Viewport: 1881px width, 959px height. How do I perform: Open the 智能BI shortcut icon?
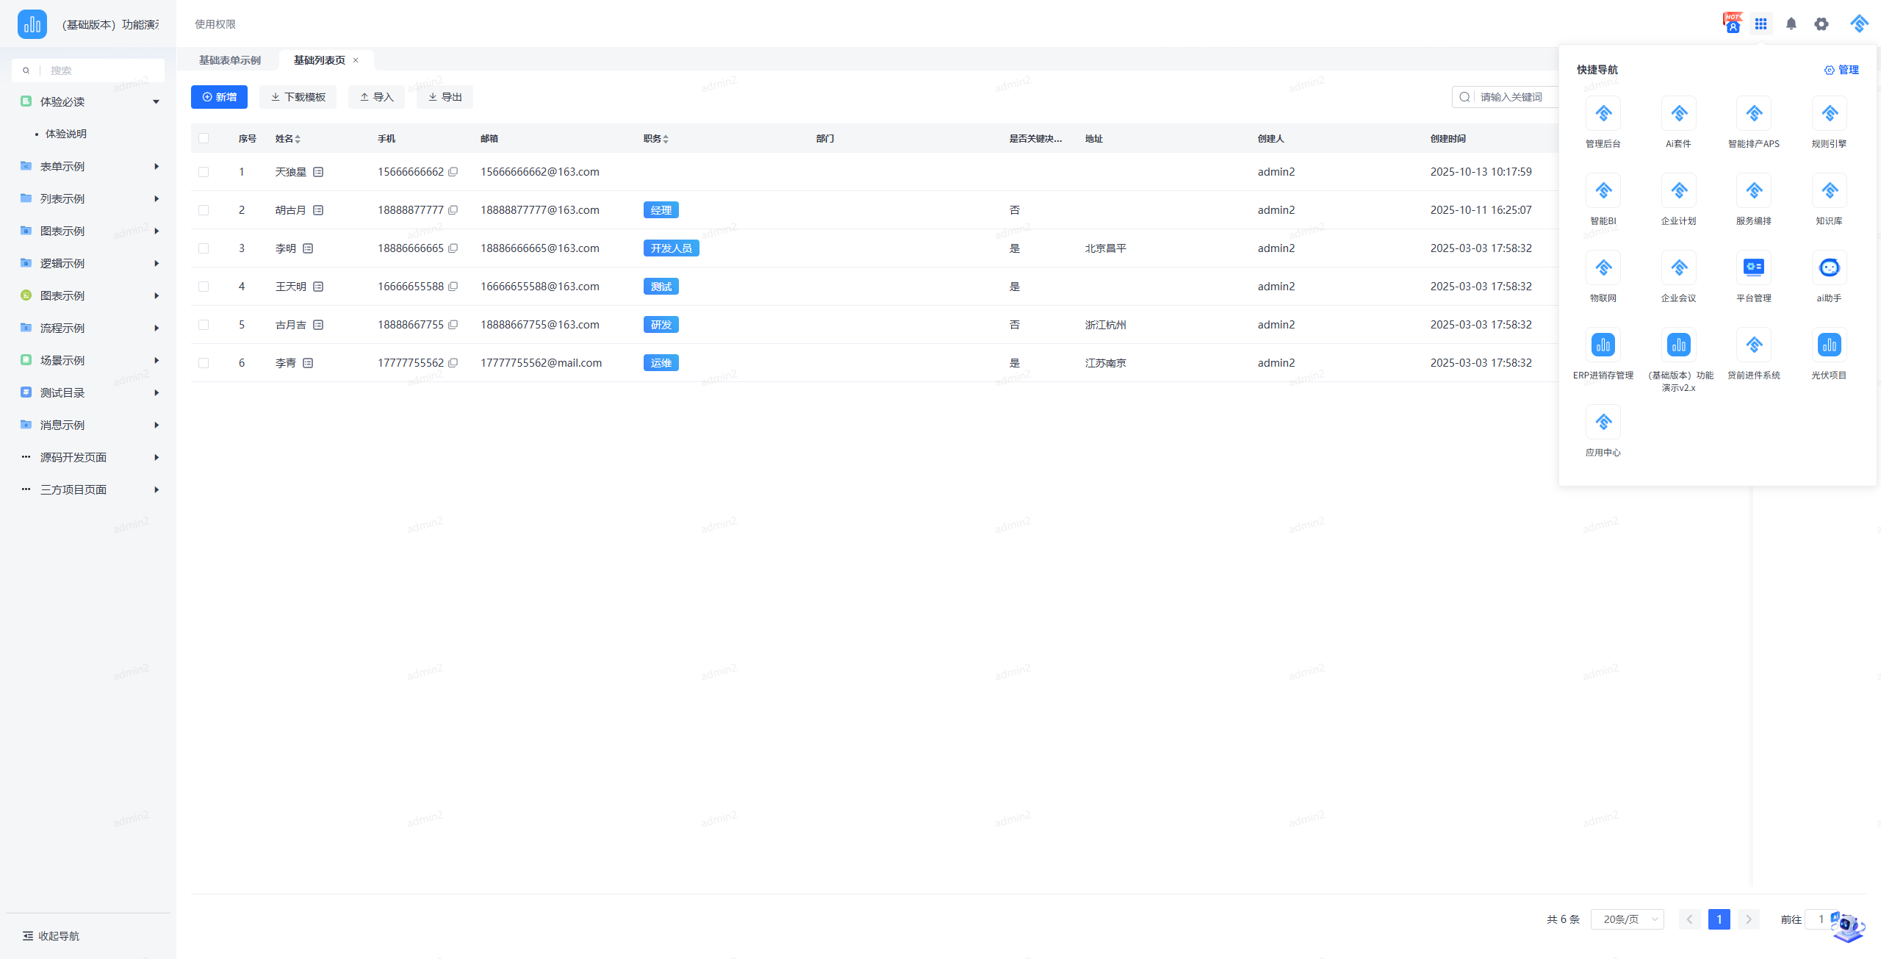(x=1603, y=191)
